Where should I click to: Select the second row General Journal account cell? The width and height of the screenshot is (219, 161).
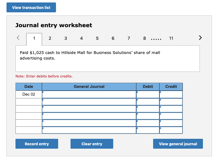(x=89, y=102)
